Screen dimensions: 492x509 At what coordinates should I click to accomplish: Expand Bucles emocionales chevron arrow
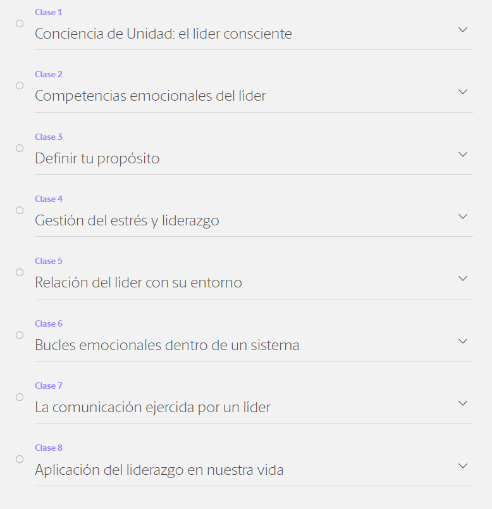[463, 341]
